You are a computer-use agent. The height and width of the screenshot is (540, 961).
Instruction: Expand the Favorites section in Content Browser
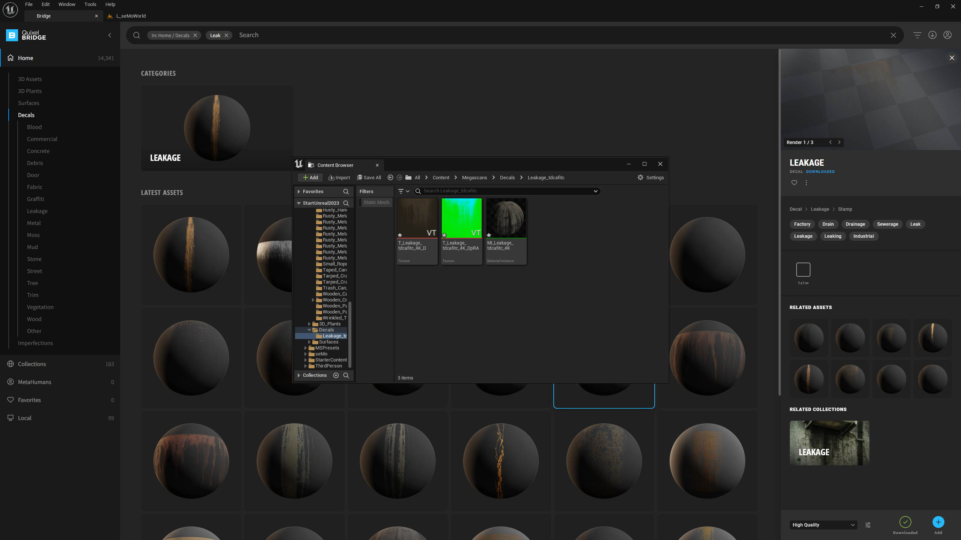point(299,191)
